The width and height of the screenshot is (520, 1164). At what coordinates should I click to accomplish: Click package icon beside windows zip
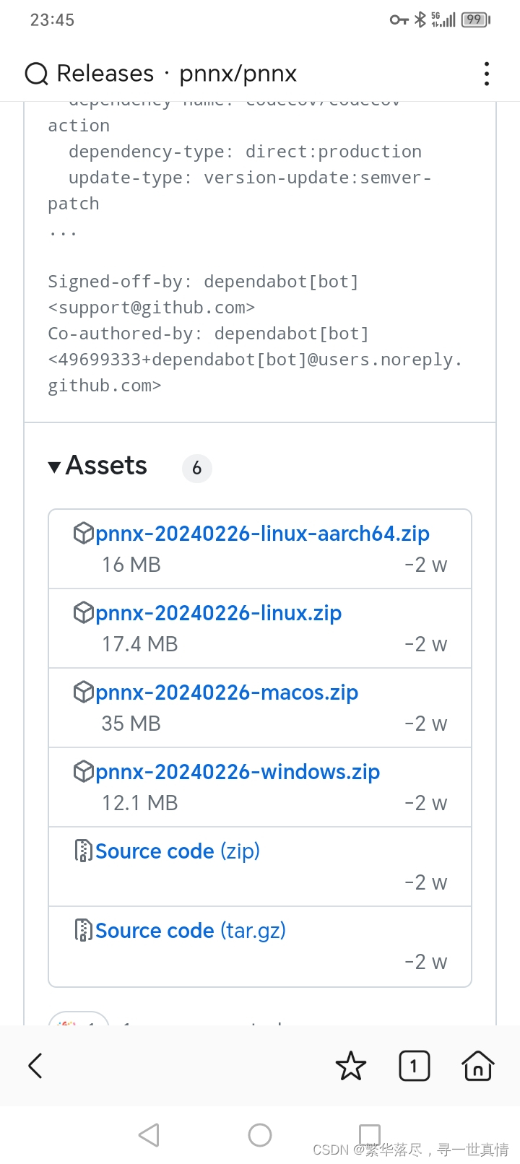84,771
